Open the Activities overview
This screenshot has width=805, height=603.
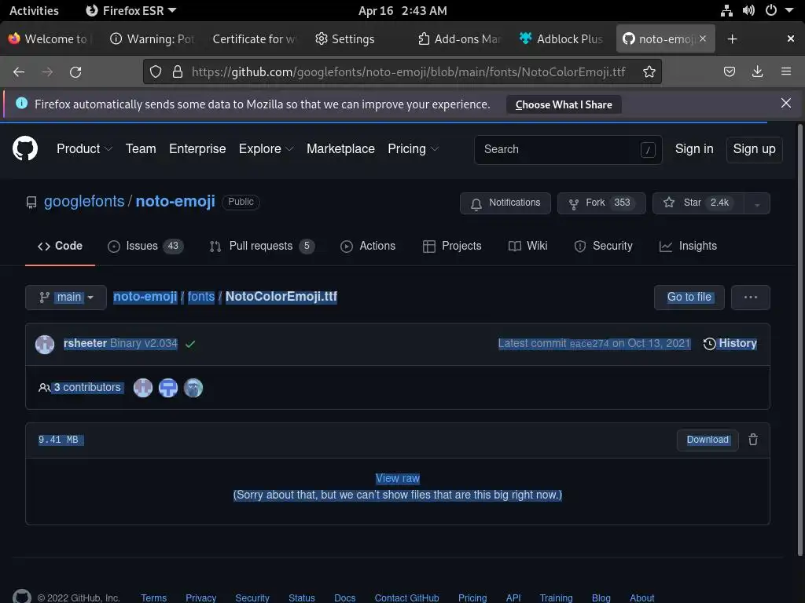[34, 10]
